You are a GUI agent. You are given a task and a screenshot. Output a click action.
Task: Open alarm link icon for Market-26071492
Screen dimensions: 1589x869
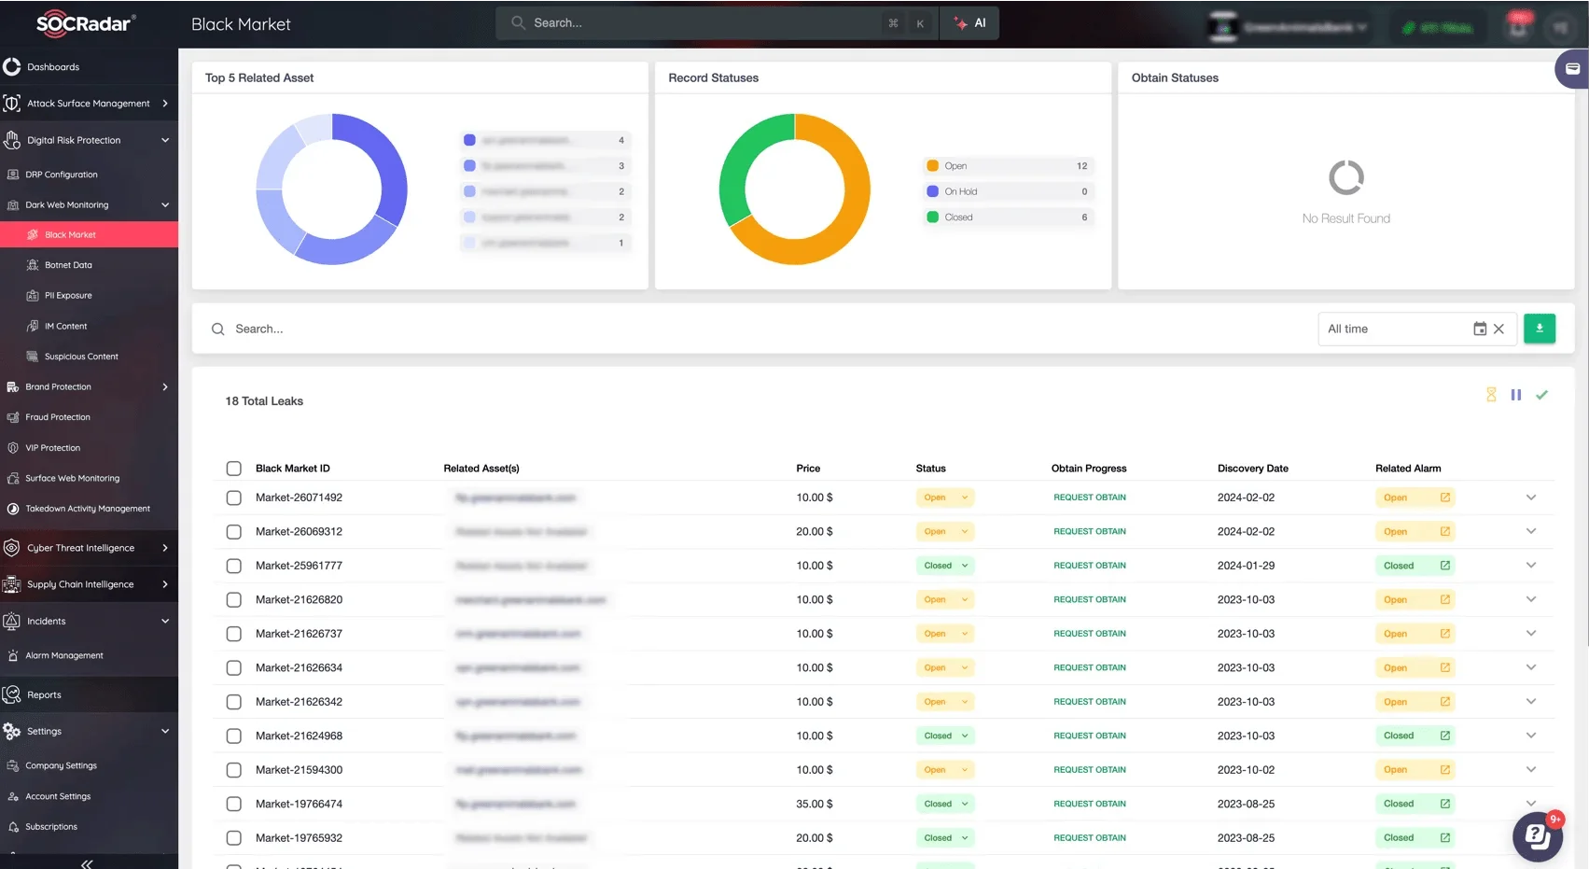[x=1444, y=498]
